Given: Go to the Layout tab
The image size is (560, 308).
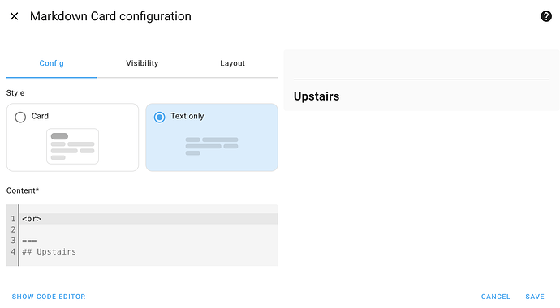Looking at the screenshot, I should click(232, 63).
